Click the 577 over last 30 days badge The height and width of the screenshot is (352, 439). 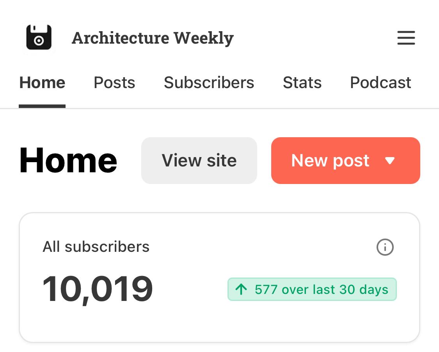pyautogui.click(x=312, y=289)
